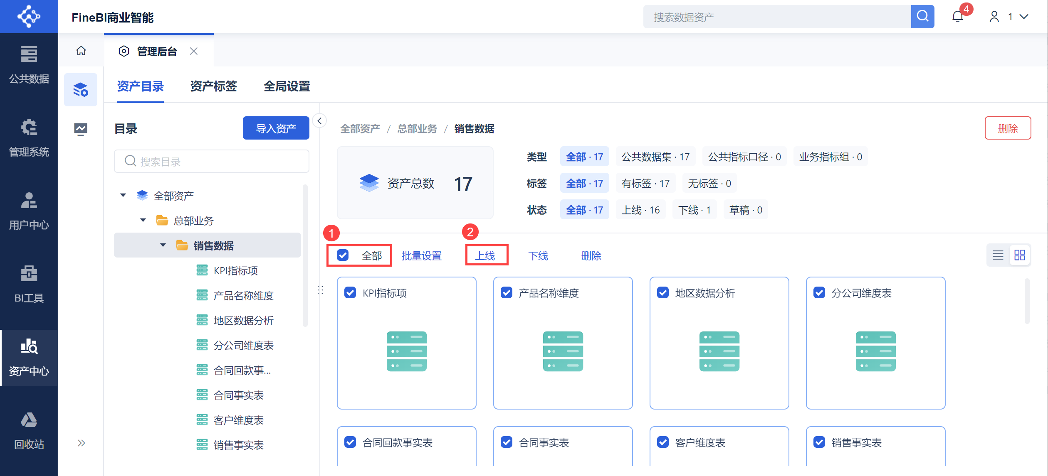The height and width of the screenshot is (476, 1048).
Task: Open the 资产中心 sidebar section
Action: click(29, 358)
